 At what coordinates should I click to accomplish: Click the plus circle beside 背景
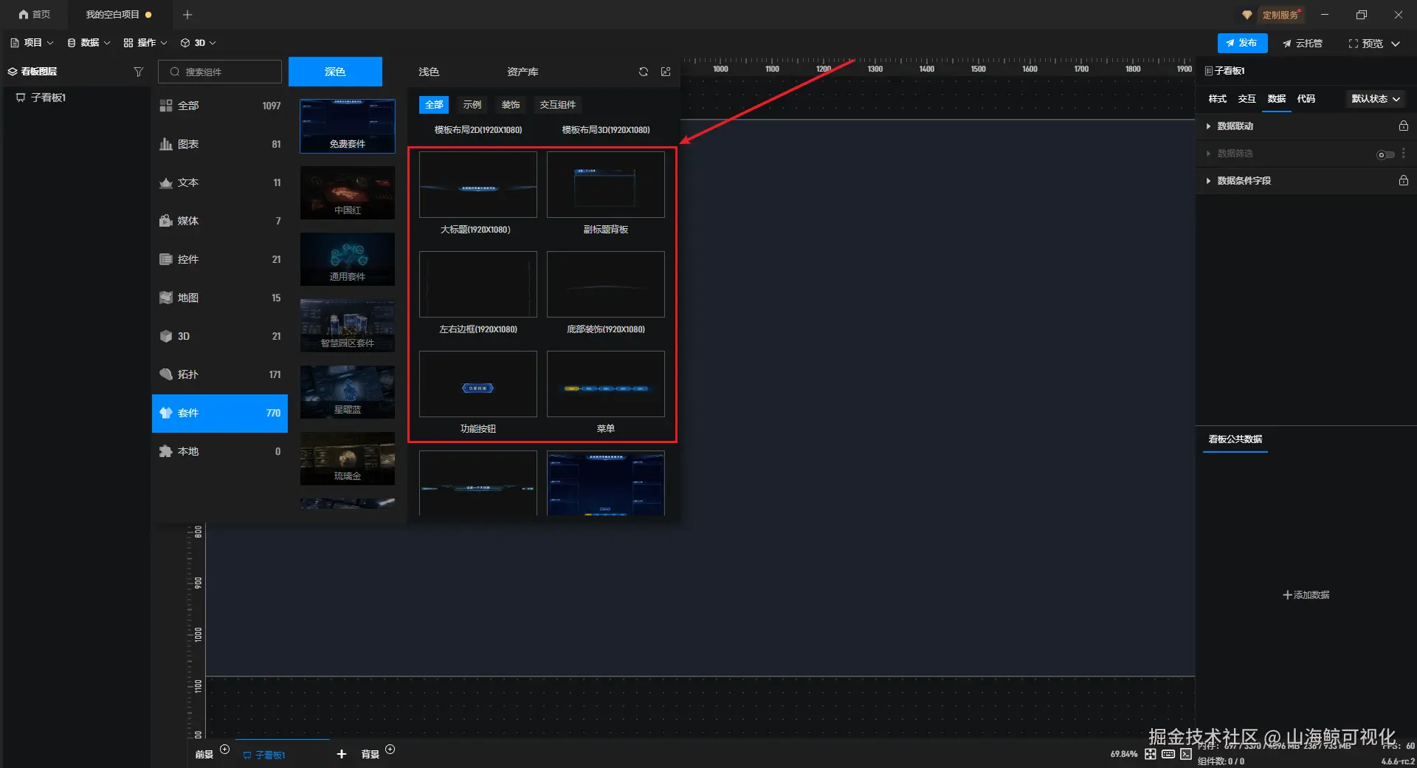[390, 750]
